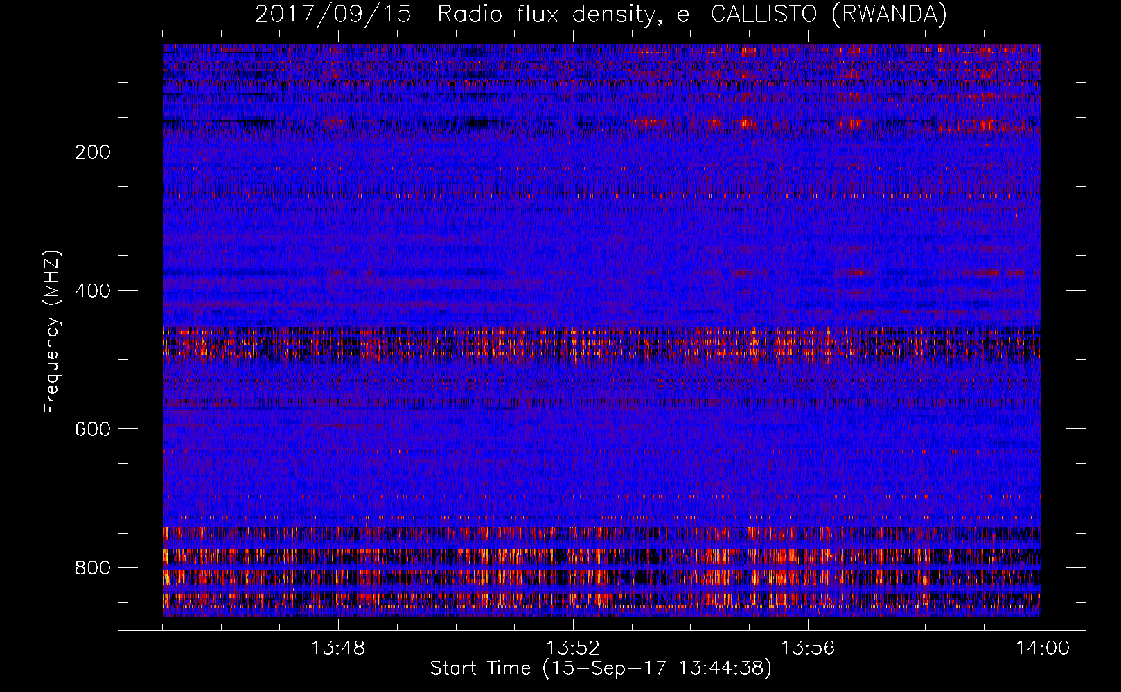The height and width of the screenshot is (692, 1121).
Task: Click the 600 frequency tick label
Action: point(93,429)
